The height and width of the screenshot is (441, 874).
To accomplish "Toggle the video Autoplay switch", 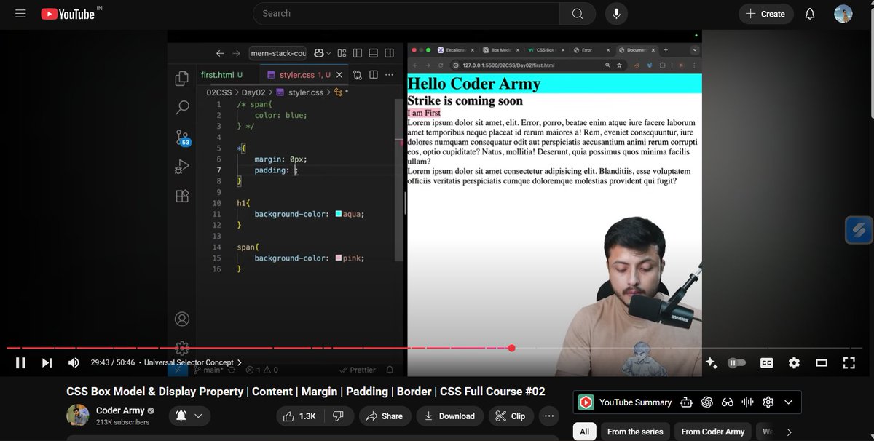I will tap(736, 362).
